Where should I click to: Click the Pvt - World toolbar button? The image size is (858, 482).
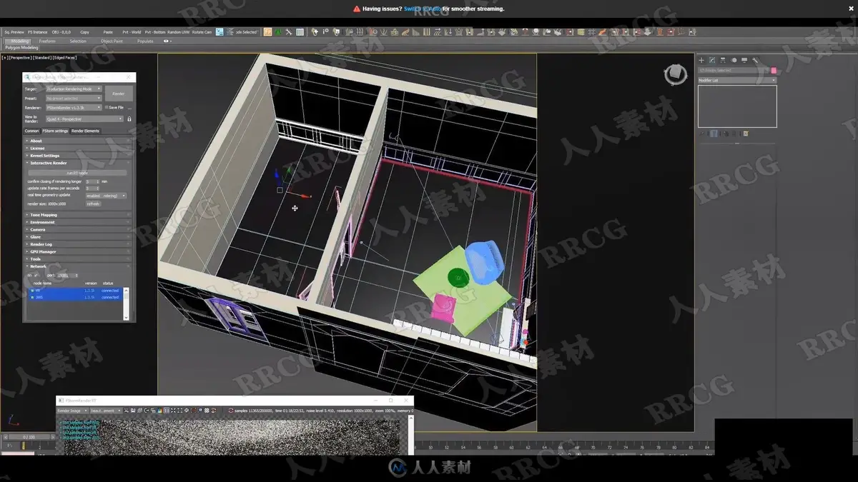(132, 32)
